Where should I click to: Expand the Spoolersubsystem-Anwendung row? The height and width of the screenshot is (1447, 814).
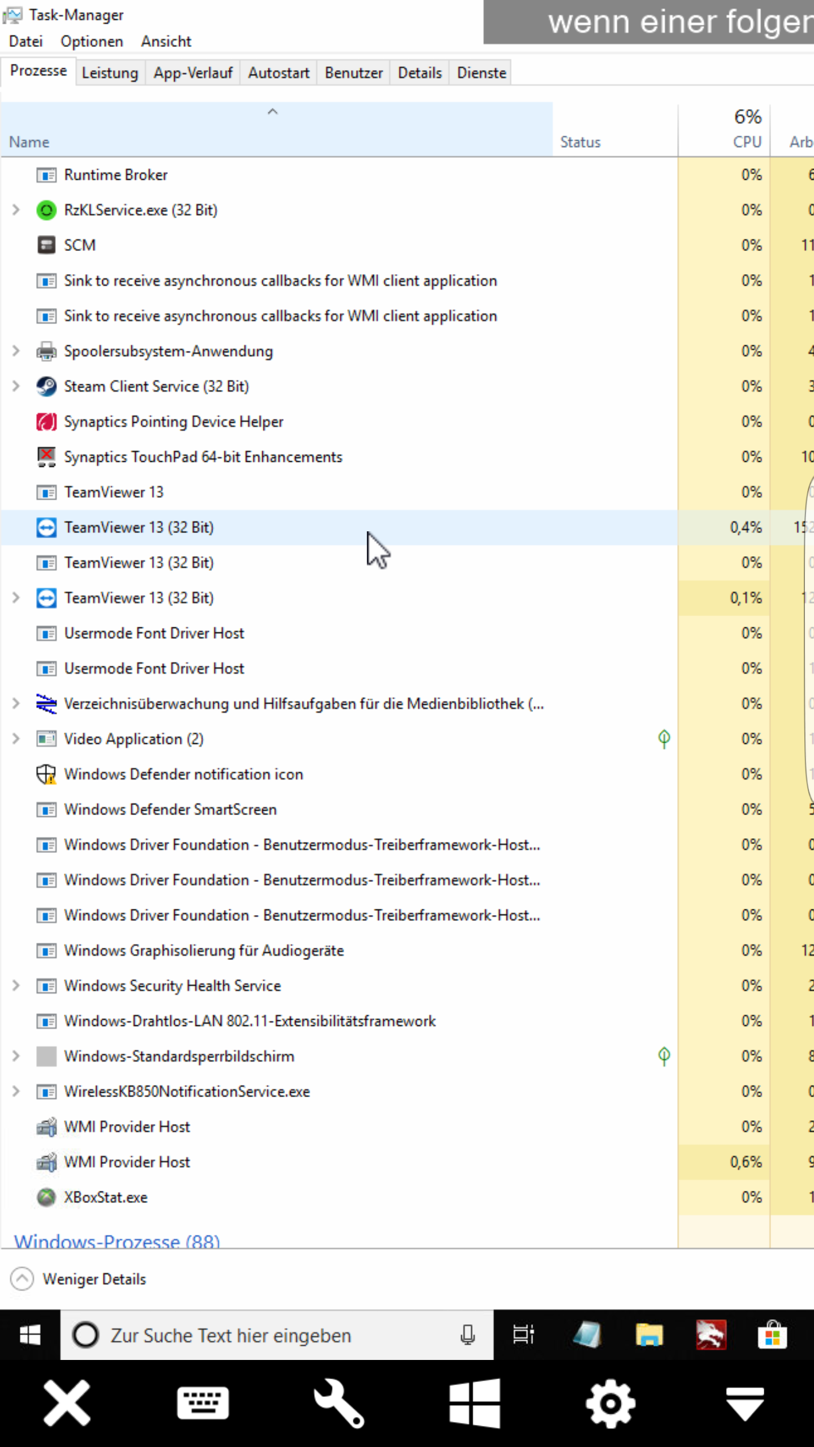(x=16, y=351)
